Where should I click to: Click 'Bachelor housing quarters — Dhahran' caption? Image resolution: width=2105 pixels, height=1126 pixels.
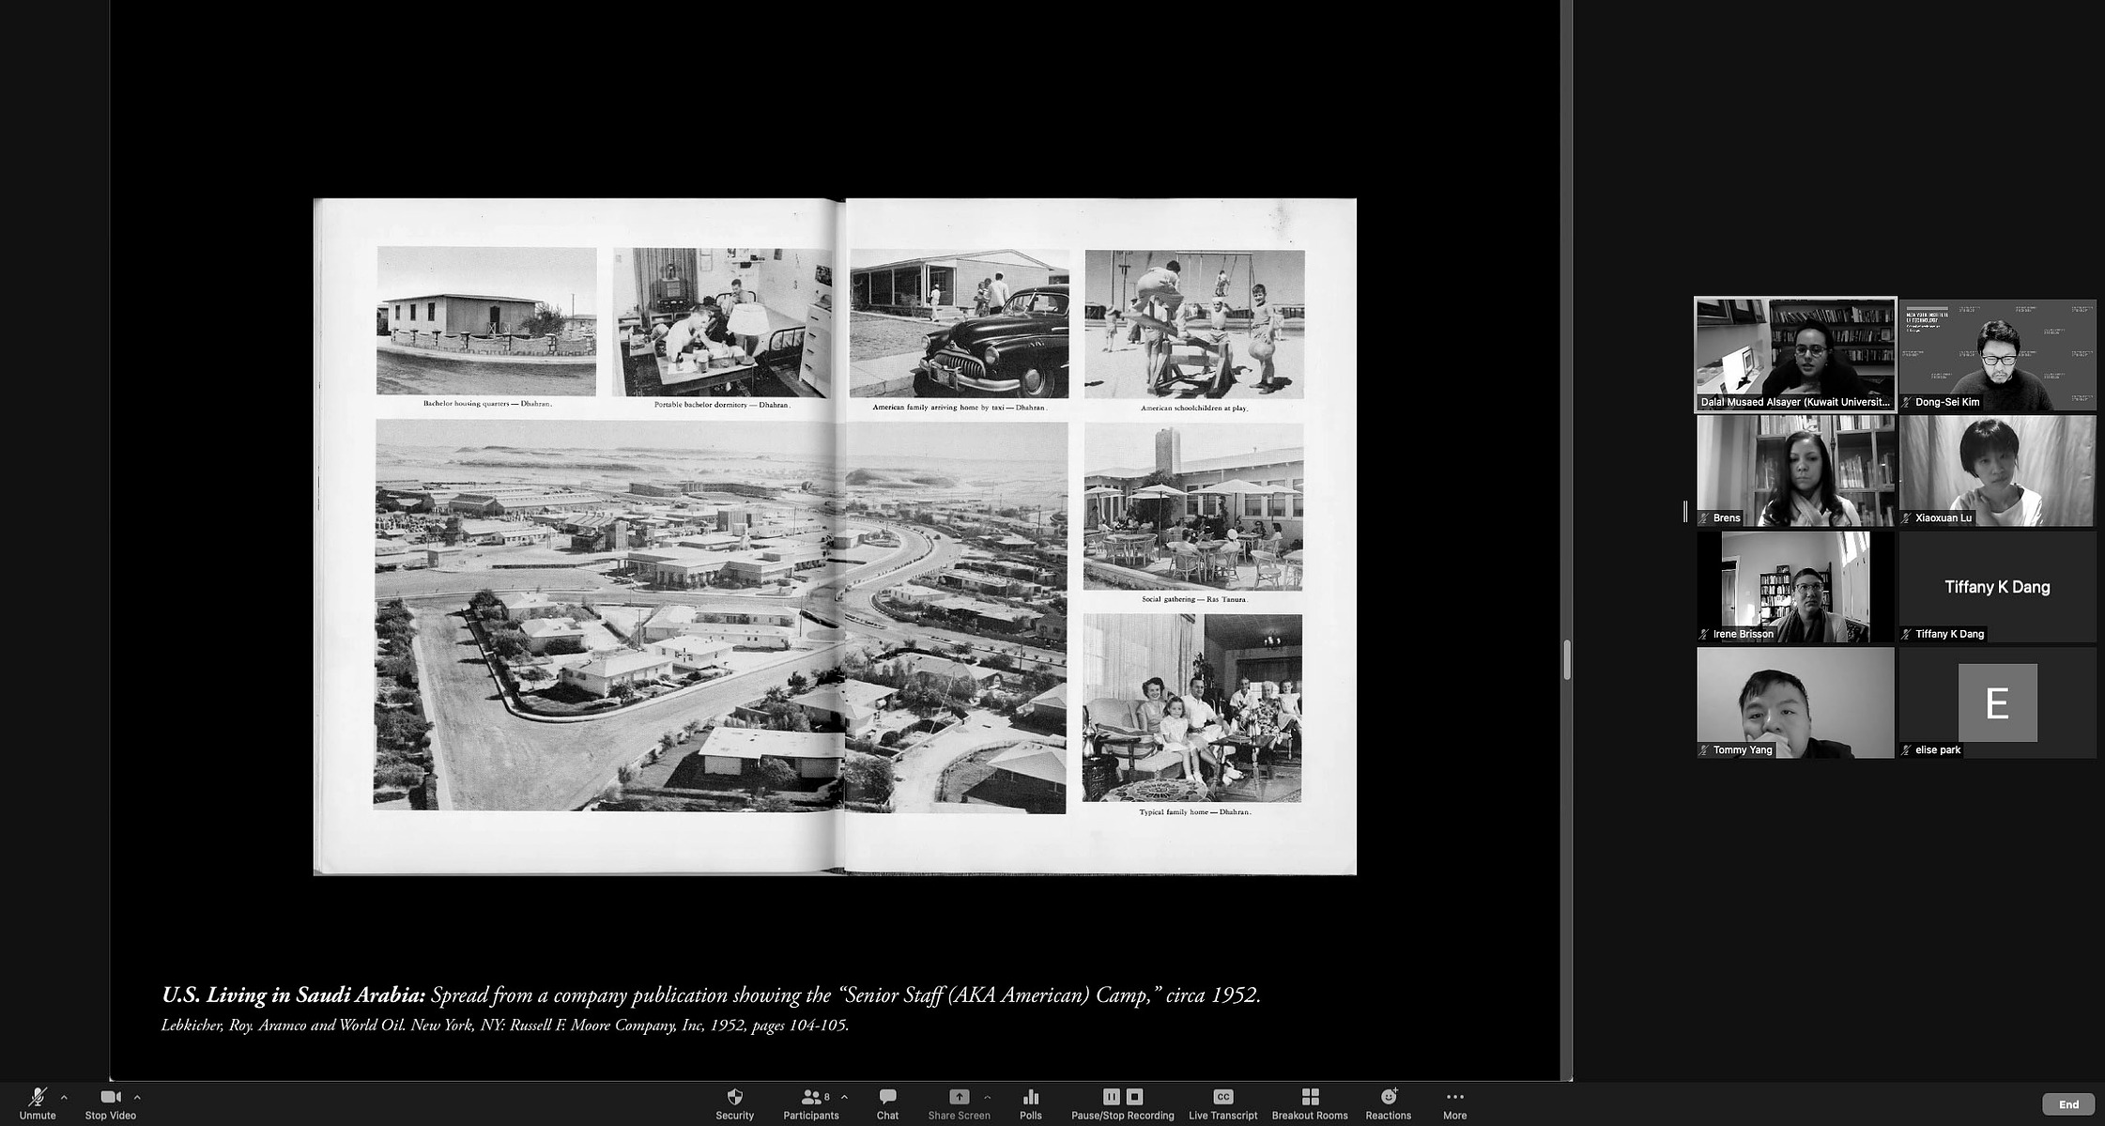[487, 404]
